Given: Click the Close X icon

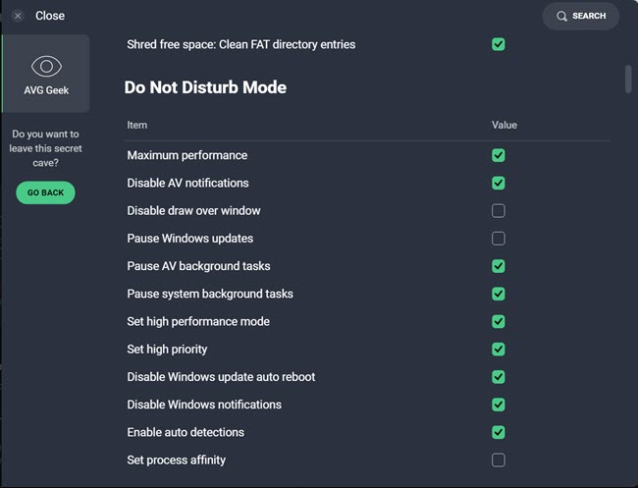Looking at the screenshot, I should (x=18, y=16).
